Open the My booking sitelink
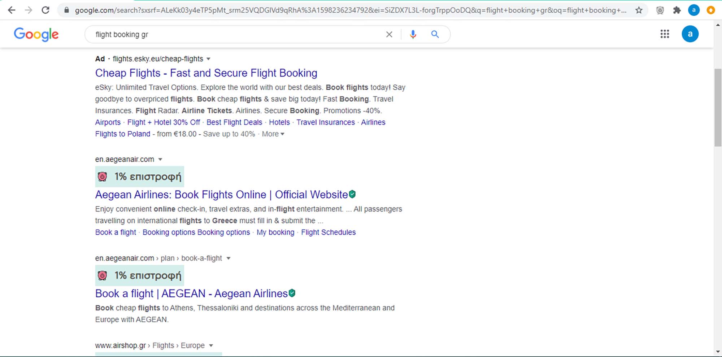The image size is (722, 357). pyautogui.click(x=275, y=232)
